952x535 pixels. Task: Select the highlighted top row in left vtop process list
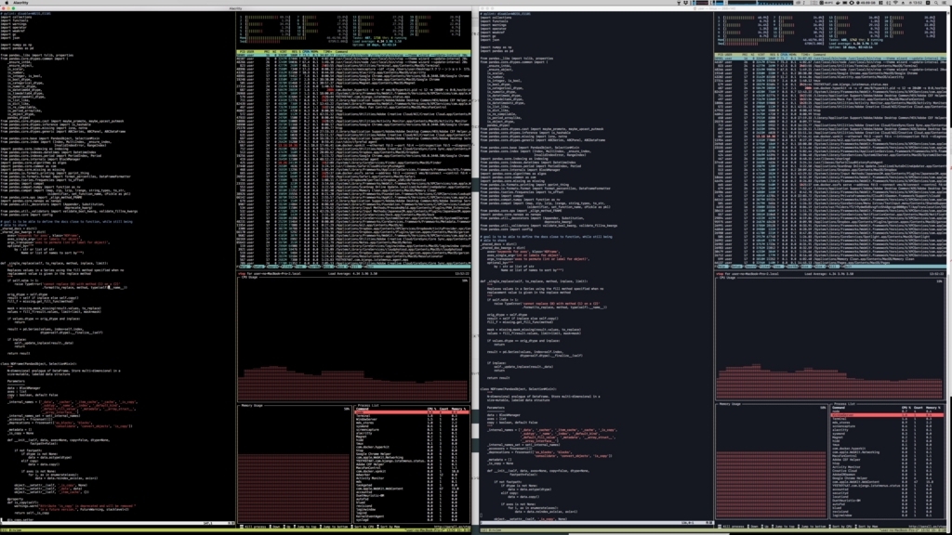412,412
